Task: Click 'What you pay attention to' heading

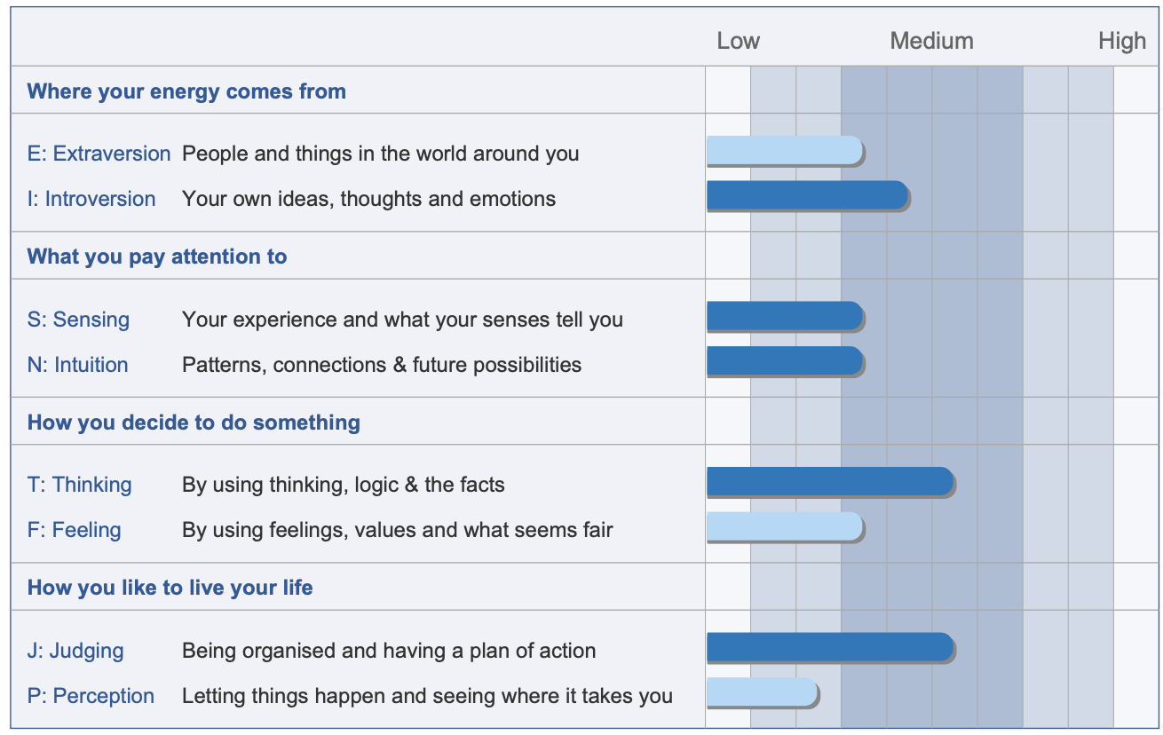Action: 157,257
